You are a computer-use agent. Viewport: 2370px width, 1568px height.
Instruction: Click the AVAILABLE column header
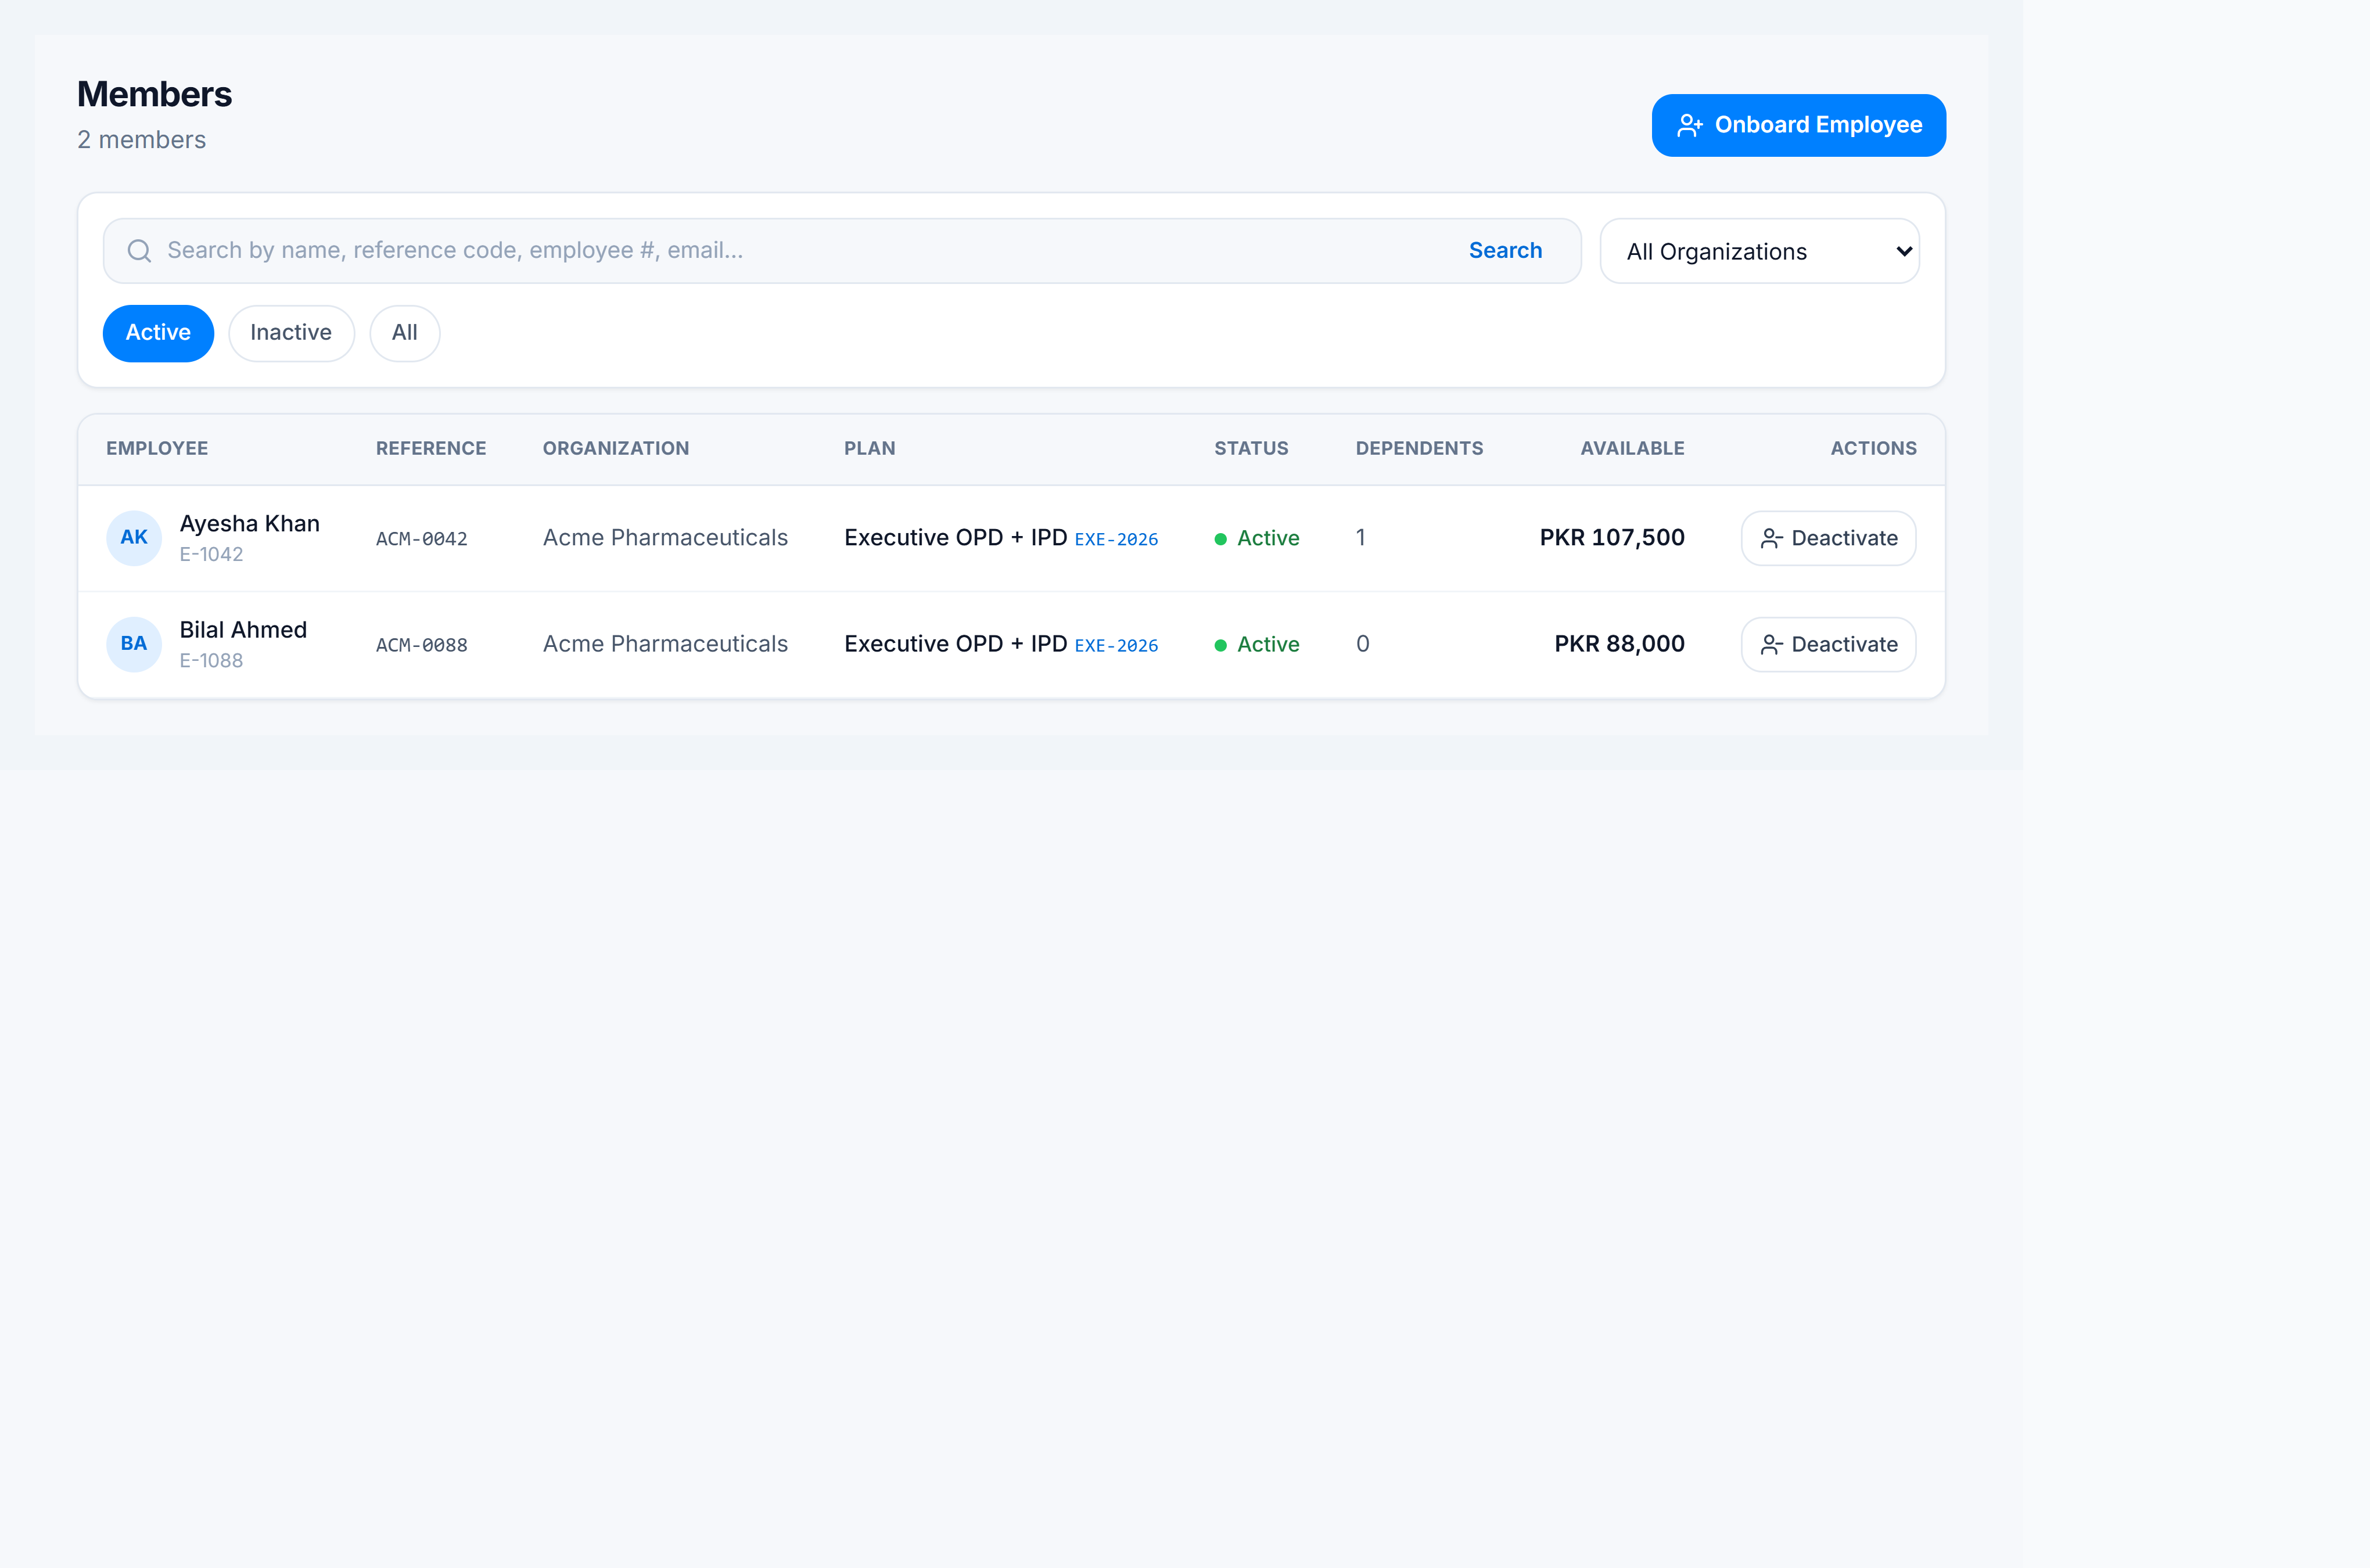point(1632,449)
